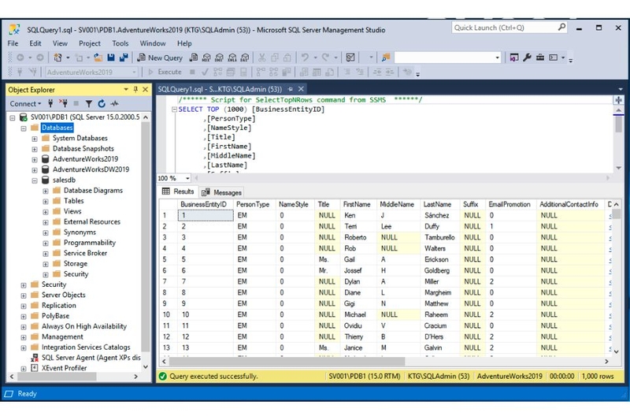Click the Solution Explorer window icon
The image size is (630, 420).
514,58
